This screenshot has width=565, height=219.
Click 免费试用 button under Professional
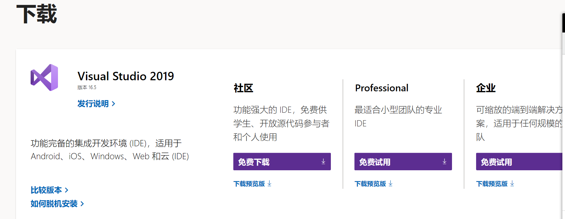(x=403, y=161)
